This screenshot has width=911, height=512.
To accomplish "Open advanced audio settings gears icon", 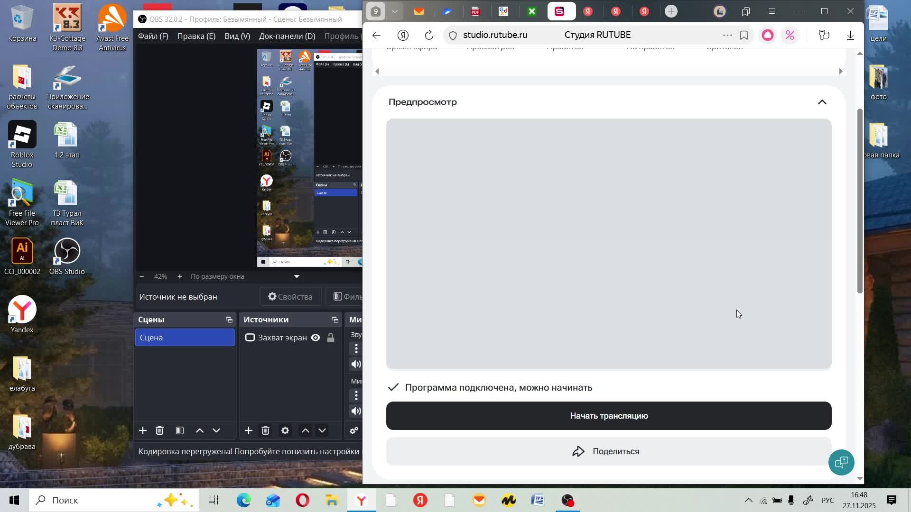I will pyautogui.click(x=354, y=430).
